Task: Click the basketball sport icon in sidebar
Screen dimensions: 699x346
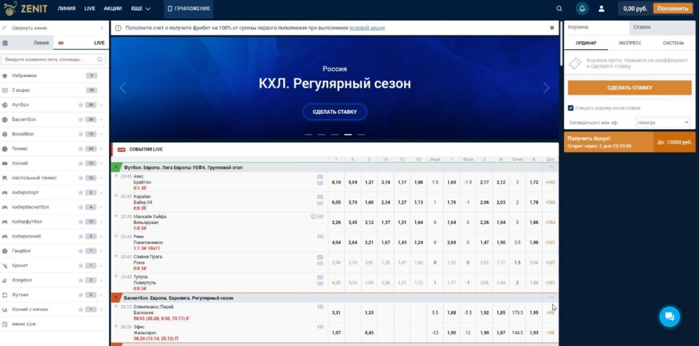Action: 5,120
